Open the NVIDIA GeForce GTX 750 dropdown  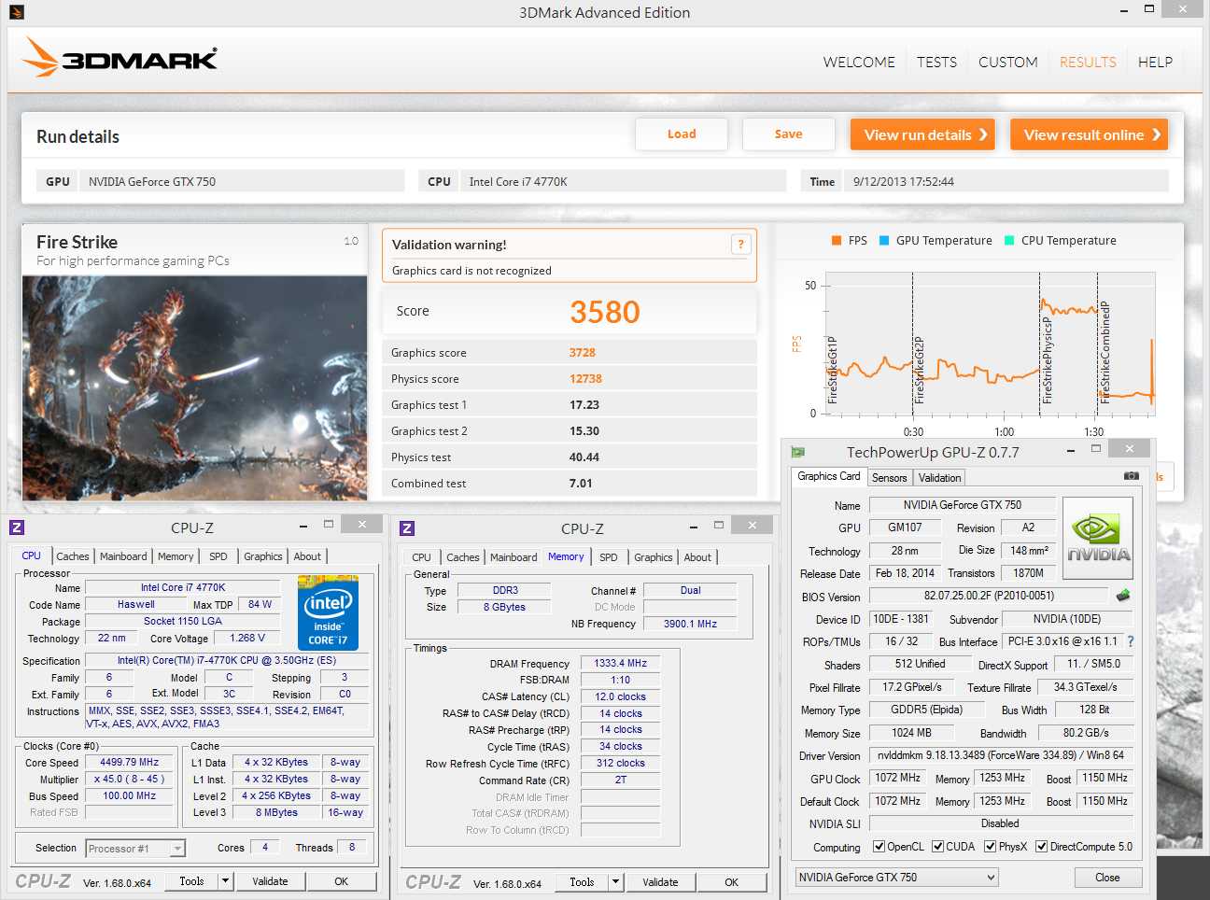pyautogui.click(x=896, y=878)
